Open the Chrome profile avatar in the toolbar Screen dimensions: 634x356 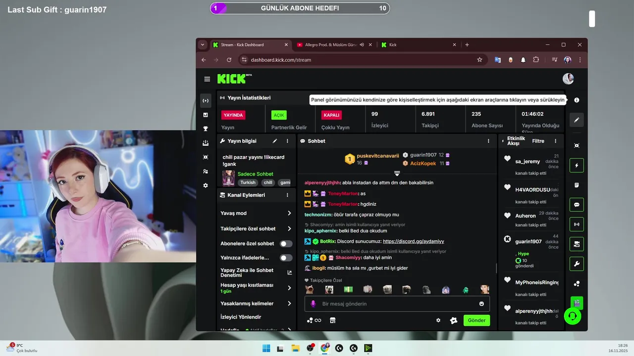click(x=567, y=60)
